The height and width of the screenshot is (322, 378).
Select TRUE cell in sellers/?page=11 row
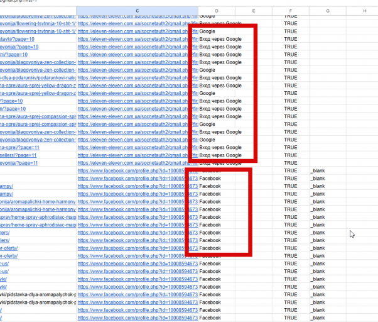coord(291,155)
